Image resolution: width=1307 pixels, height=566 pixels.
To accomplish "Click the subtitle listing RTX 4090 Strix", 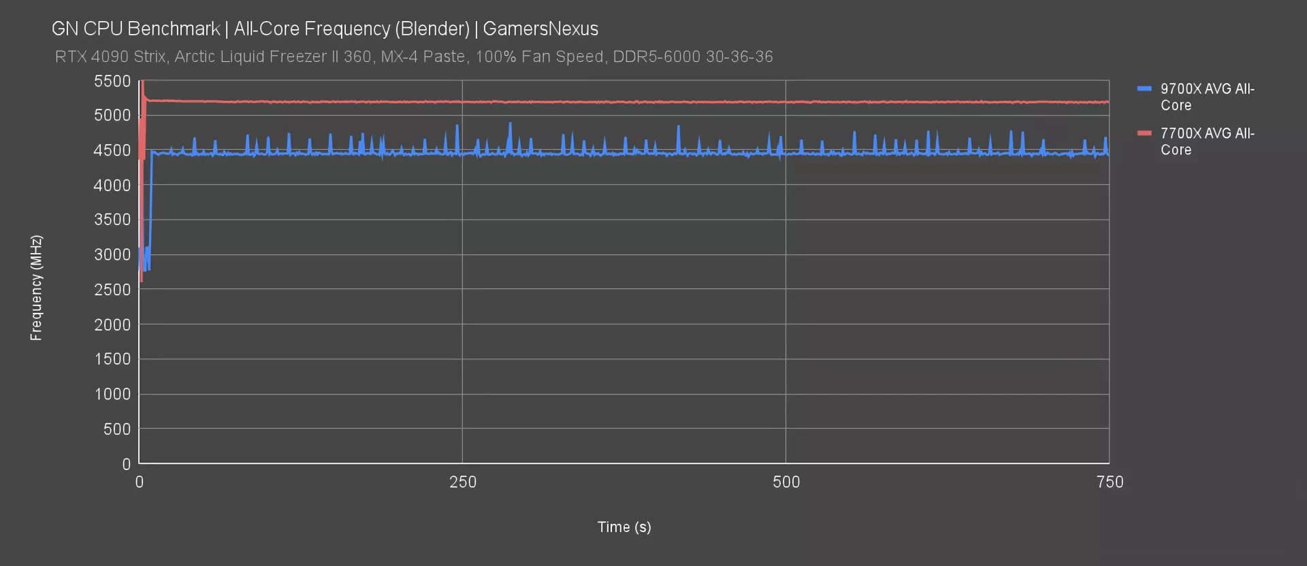I will click(x=414, y=56).
